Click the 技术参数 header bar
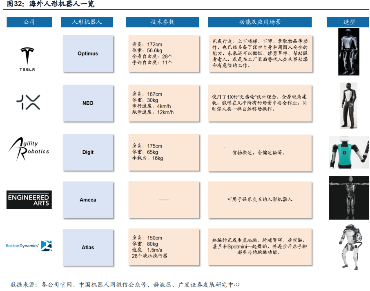The width and height of the screenshot is (370, 291). pyautogui.click(x=163, y=22)
